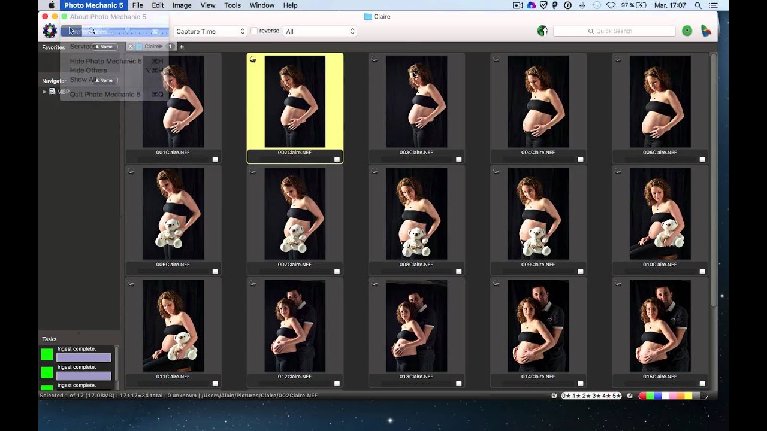The image size is (767, 431).
Task: Filter by 5 star rating
Action: coord(617,396)
